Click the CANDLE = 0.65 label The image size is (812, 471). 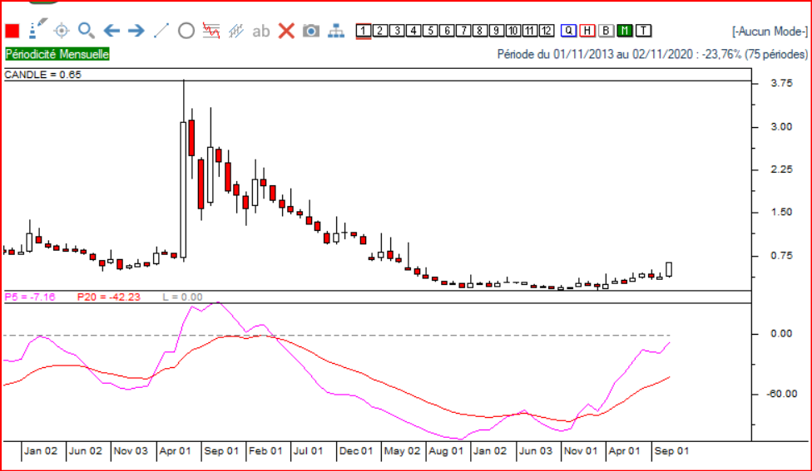point(43,75)
